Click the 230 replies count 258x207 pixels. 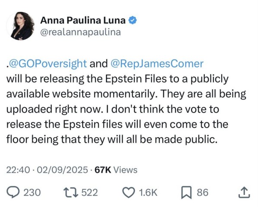32,192
